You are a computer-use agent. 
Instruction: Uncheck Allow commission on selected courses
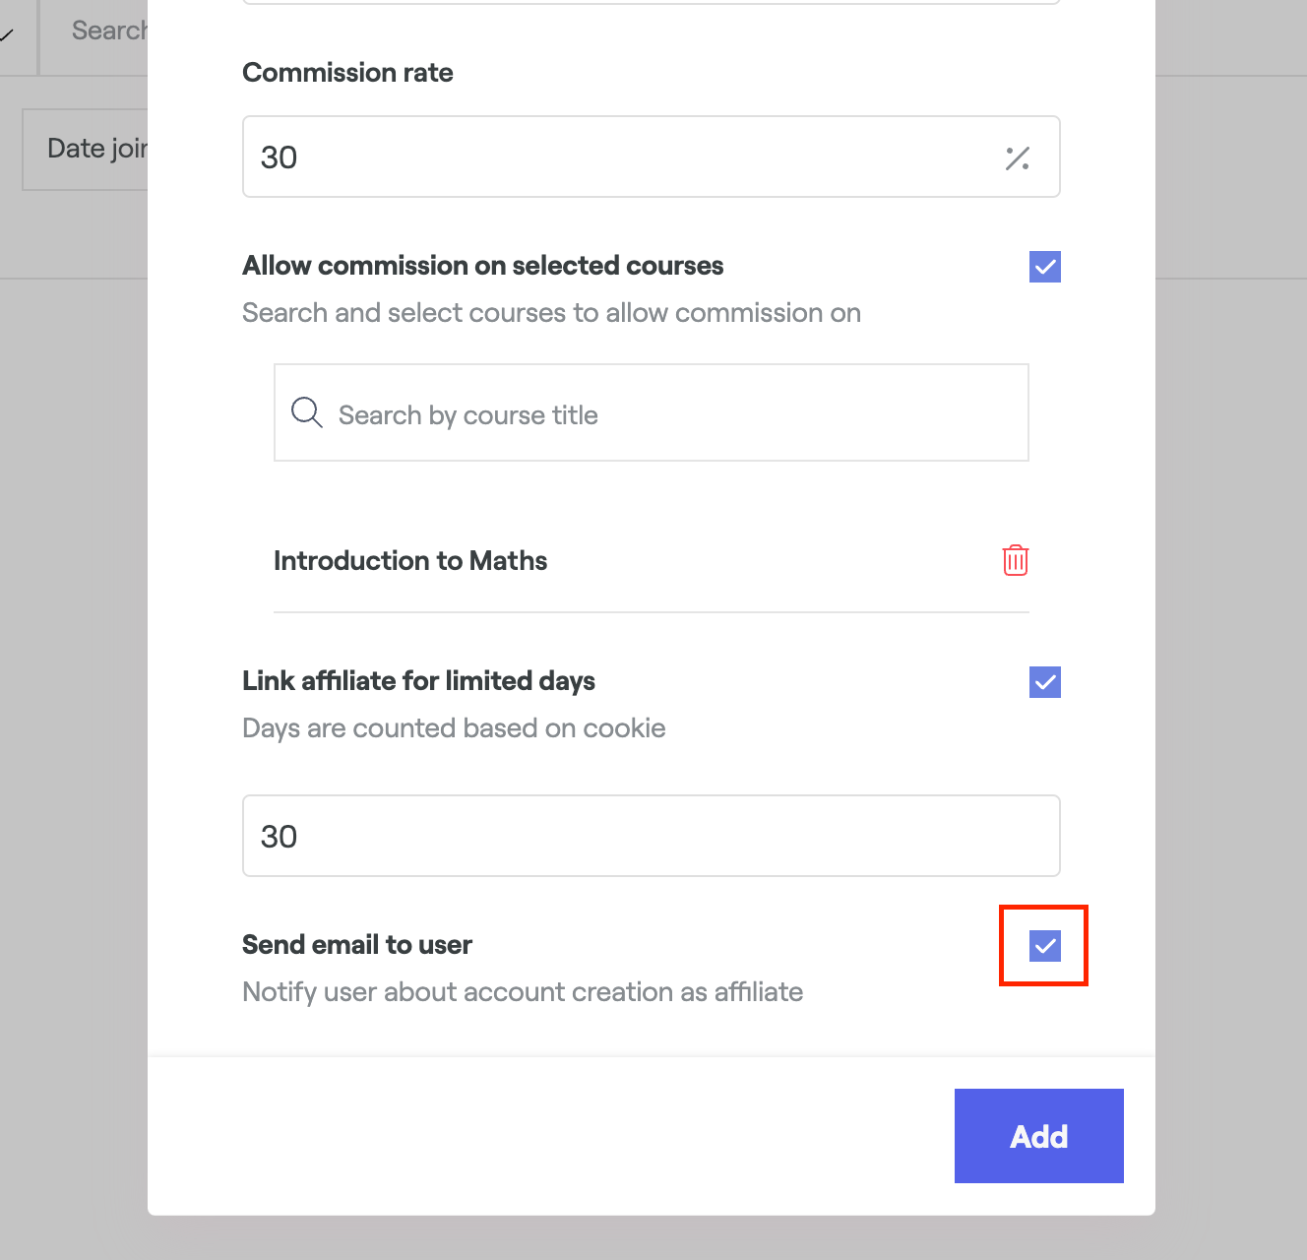pos(1044,267)
